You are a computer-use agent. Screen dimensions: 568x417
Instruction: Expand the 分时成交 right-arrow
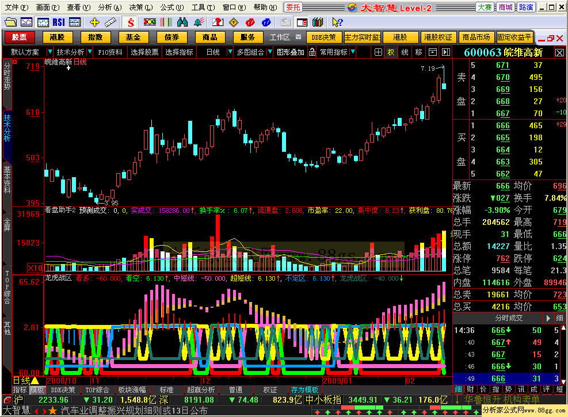pyautogui.click(x=548, y=318)
